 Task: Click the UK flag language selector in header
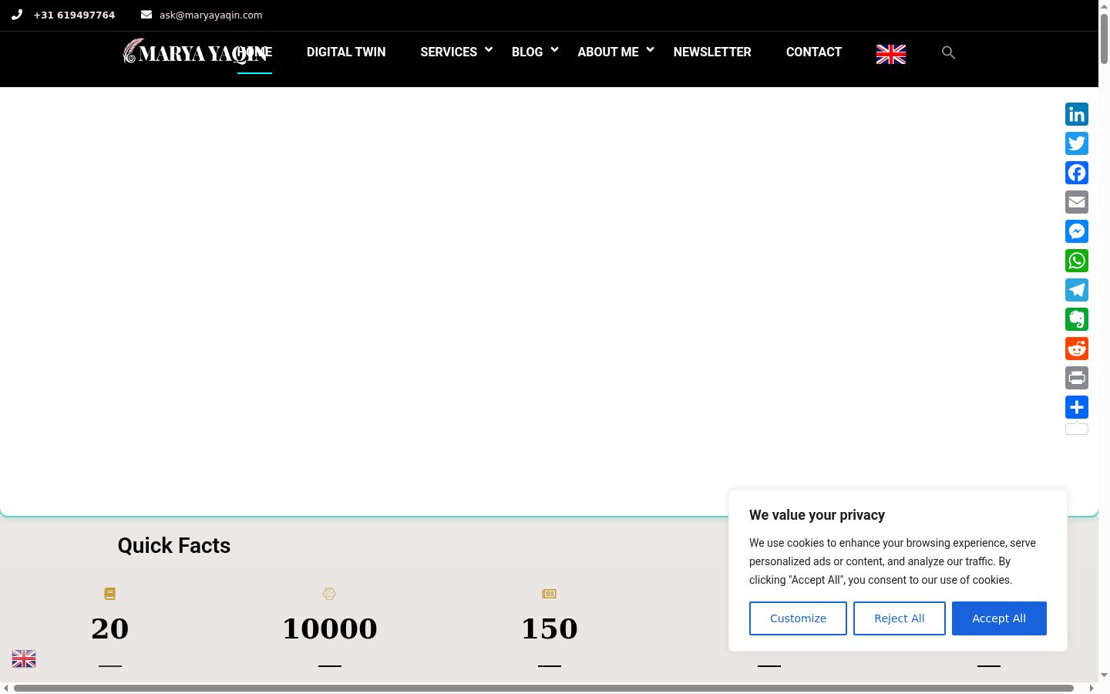pyautogui.click(x=891, y=54)
